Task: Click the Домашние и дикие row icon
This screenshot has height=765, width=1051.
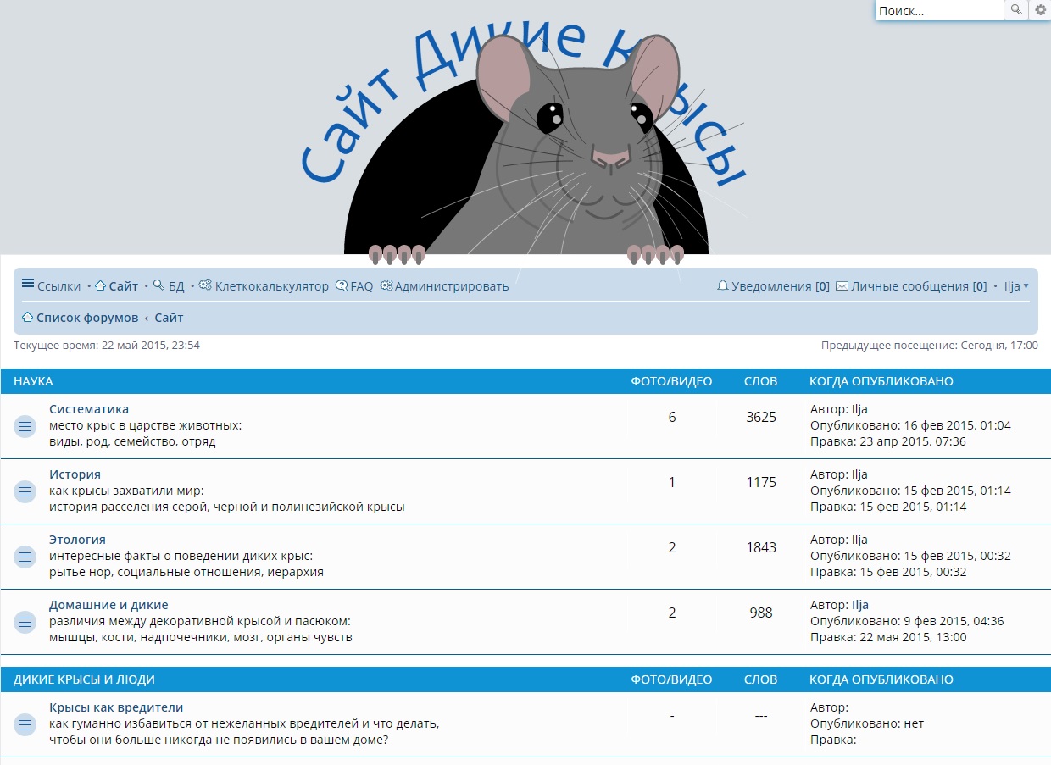Action: pos(25,622)
